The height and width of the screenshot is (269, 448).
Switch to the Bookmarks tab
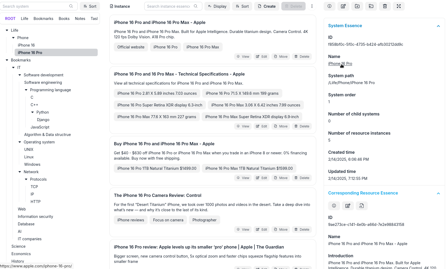pos(43,19)
